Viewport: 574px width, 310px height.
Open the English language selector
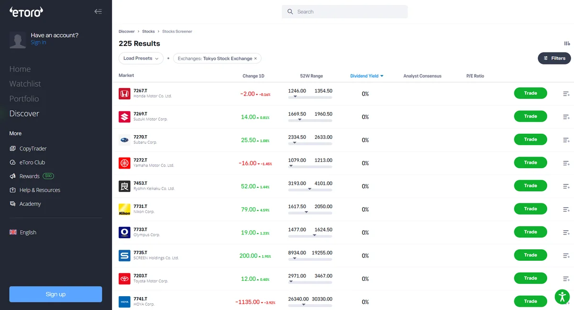[x=23, y=232]
